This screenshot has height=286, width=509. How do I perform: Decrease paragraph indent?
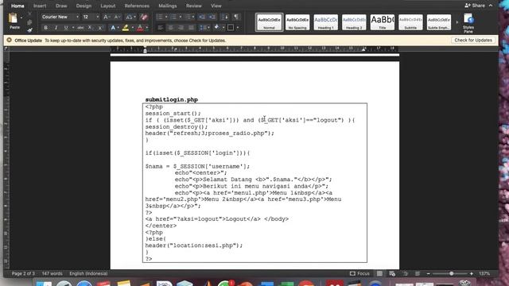(201, 17)
